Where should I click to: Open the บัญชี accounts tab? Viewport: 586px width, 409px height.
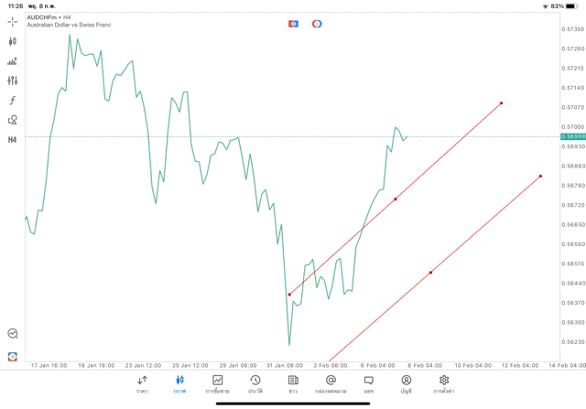click(406, 384)
